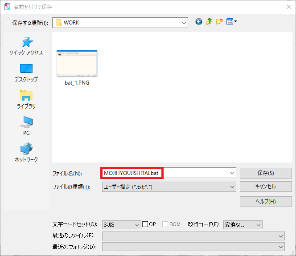The width and height of the screenshot is (296, 256).
Task: Select Desktop (デスクトップ) in sidebar
Action: [26, 73]
